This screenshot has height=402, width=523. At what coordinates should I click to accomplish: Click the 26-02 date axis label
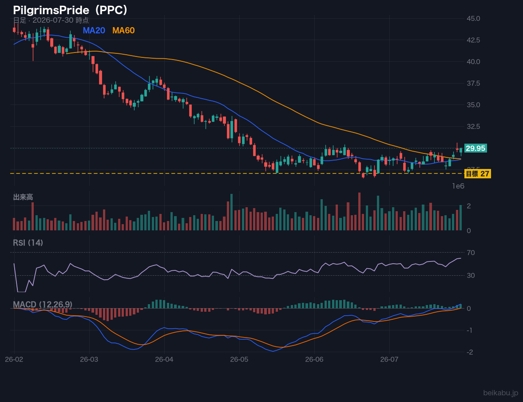(14, 360)
